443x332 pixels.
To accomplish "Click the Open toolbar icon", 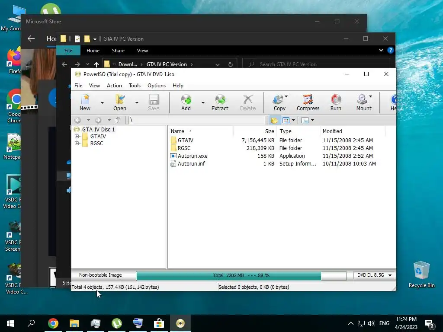I will point(120,102).
